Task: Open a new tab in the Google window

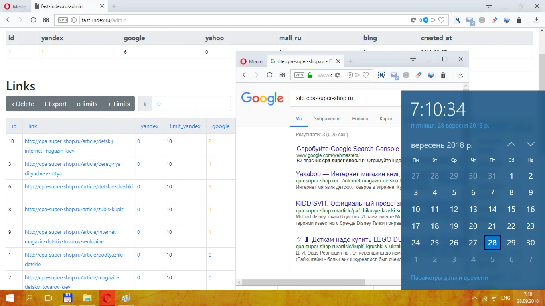Action: [350, 61]
